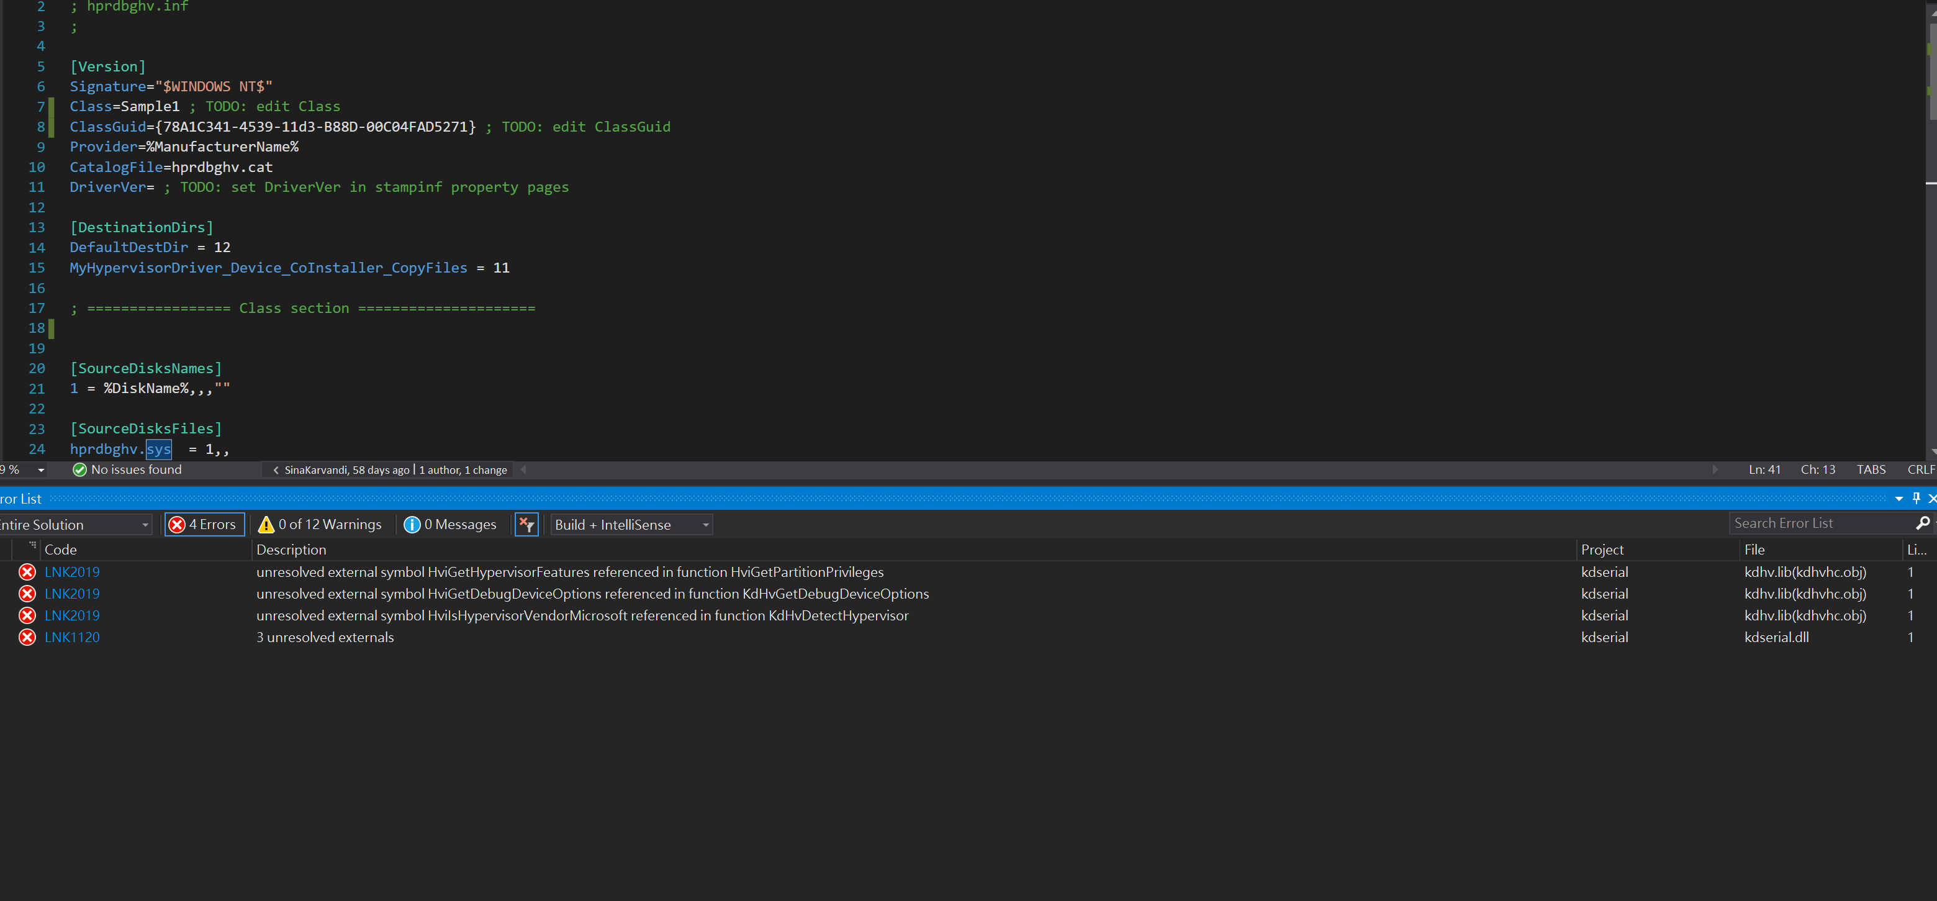Screen dimensions: 1937x901
Task: Click the red error icon beside LNK1120
Action: point(26,637)
